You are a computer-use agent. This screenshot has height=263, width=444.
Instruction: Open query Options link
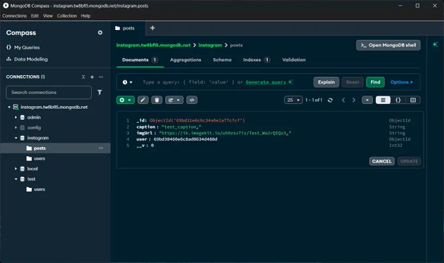point(402,82)
